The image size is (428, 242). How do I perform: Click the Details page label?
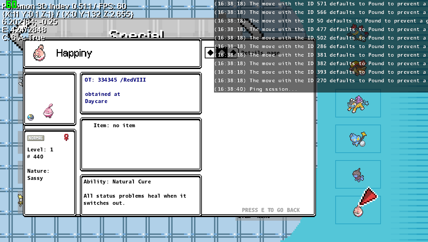[x=260, y=53]
